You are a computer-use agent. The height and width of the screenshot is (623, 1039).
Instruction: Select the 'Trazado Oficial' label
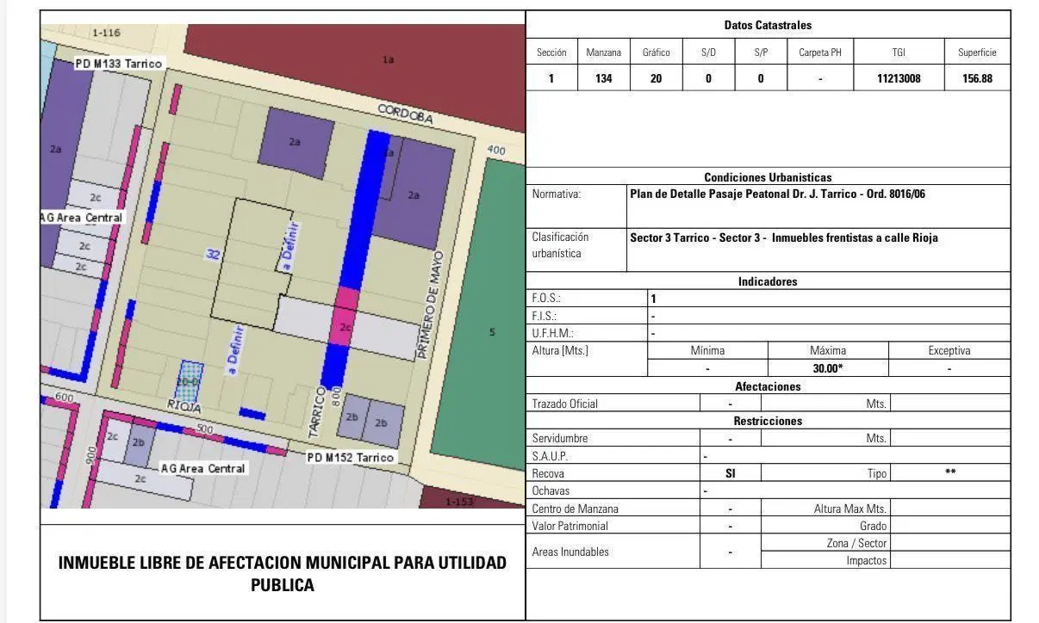point(565,404)
